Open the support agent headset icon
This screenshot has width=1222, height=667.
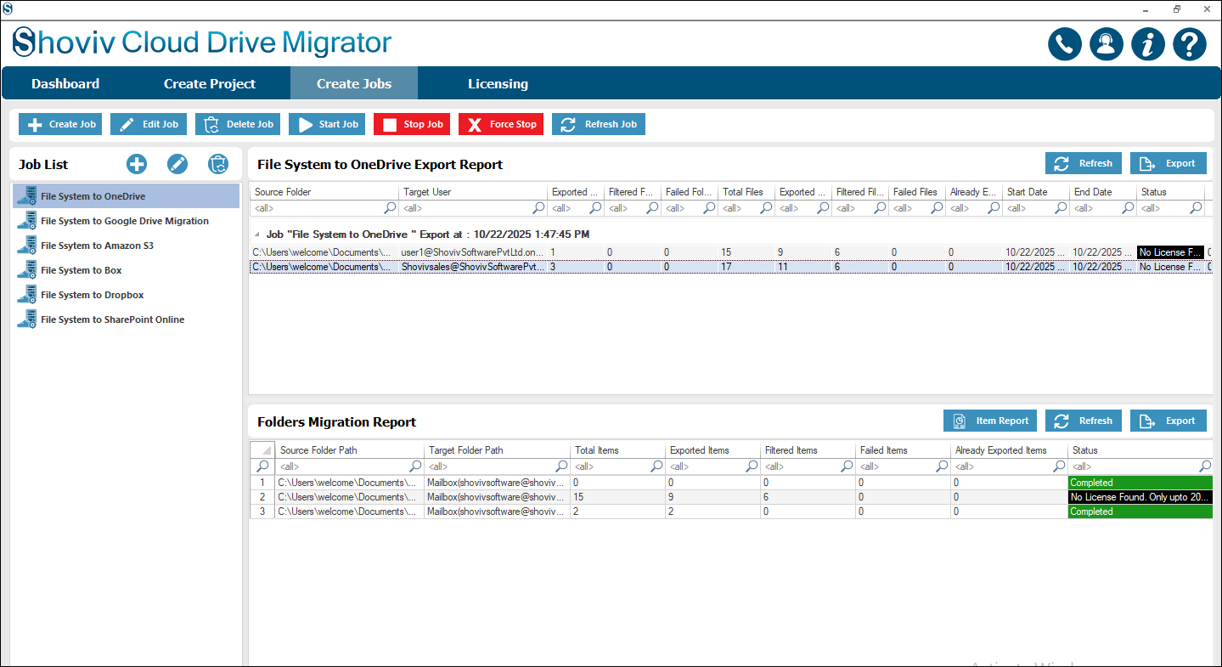click(1107, 44)
